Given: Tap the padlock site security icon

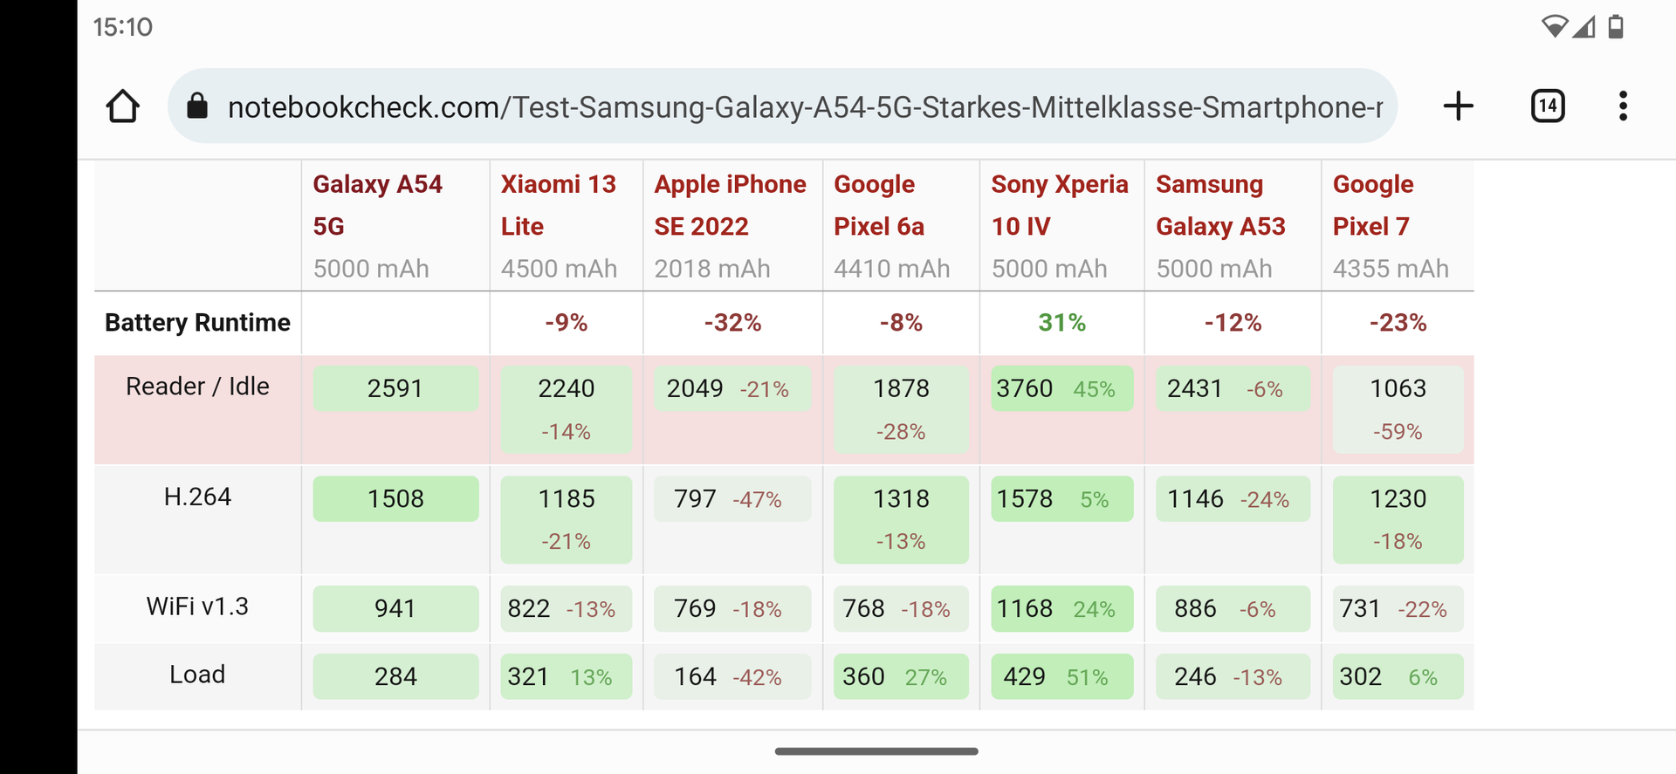Looking at the screenshot, I should 197,106.
